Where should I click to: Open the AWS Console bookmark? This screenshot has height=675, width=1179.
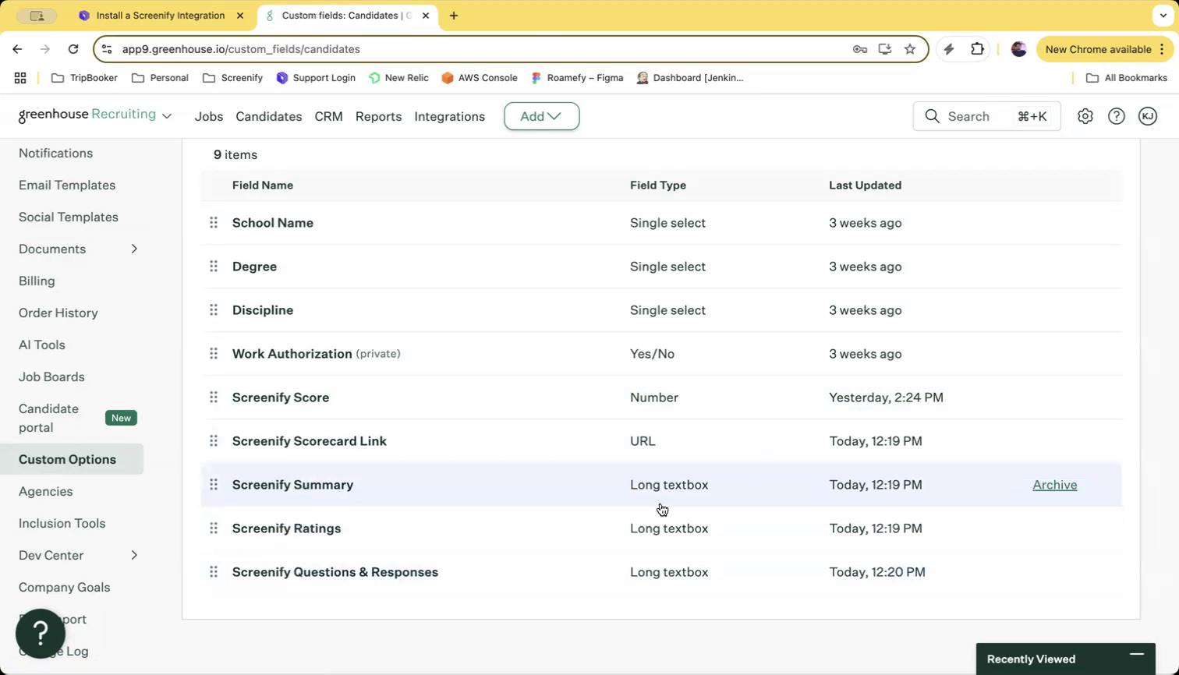(480, 78)
